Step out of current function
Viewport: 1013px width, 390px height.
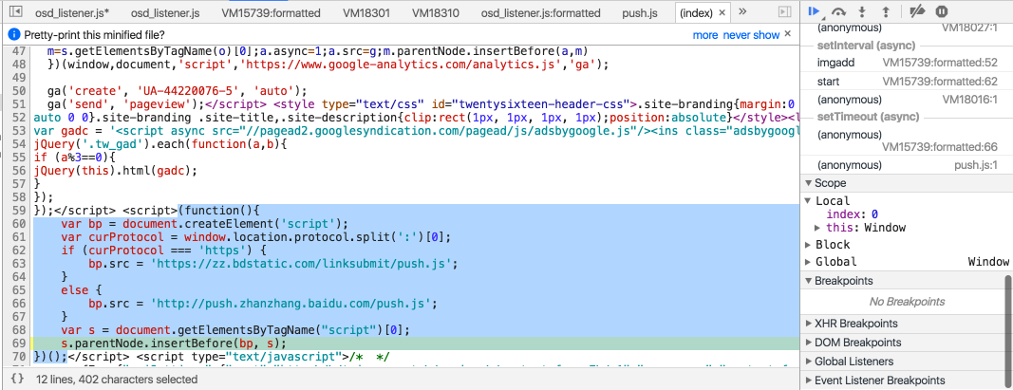pos(886,11)
